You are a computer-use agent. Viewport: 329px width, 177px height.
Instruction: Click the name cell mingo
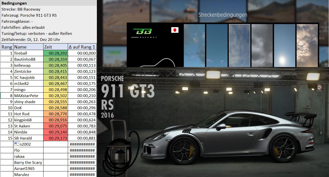click(28, 90)
